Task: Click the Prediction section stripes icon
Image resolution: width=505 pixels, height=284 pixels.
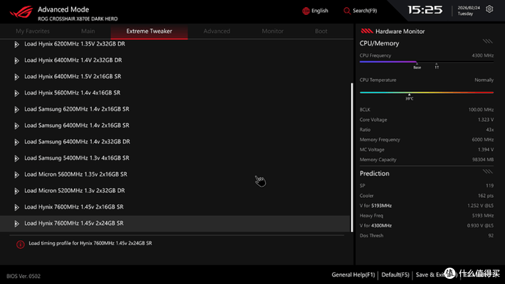Action: (487, 171)
